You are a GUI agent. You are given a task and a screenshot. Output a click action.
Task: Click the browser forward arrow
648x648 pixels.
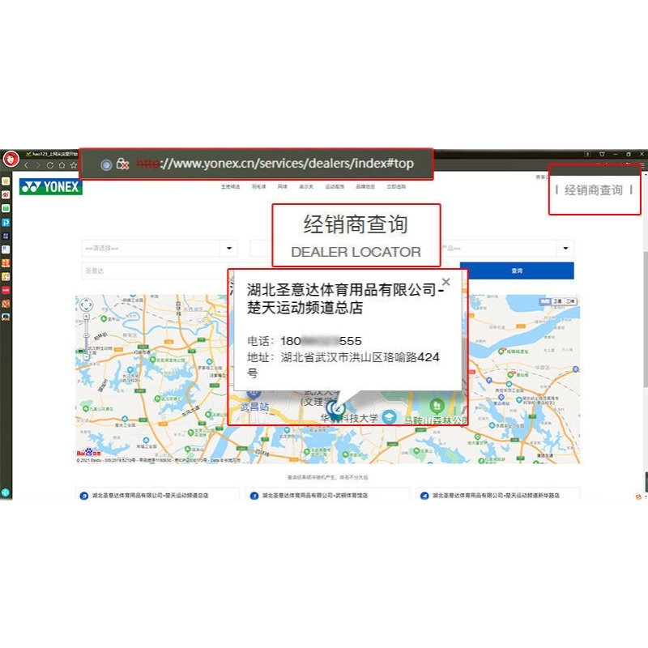point(38,165)
